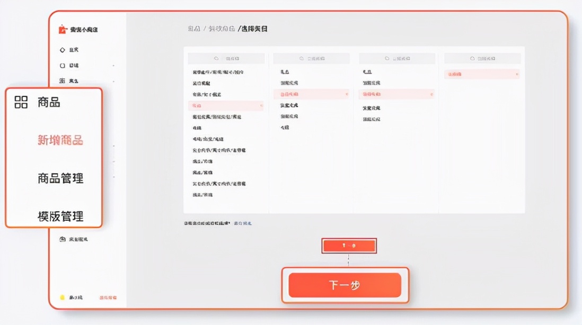Screen dimensions: 582x325
Task: Click the small red 下一步 button under category panel
Action: [x=349, y=246]
